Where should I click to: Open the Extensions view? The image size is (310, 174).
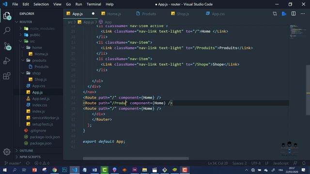7,76
